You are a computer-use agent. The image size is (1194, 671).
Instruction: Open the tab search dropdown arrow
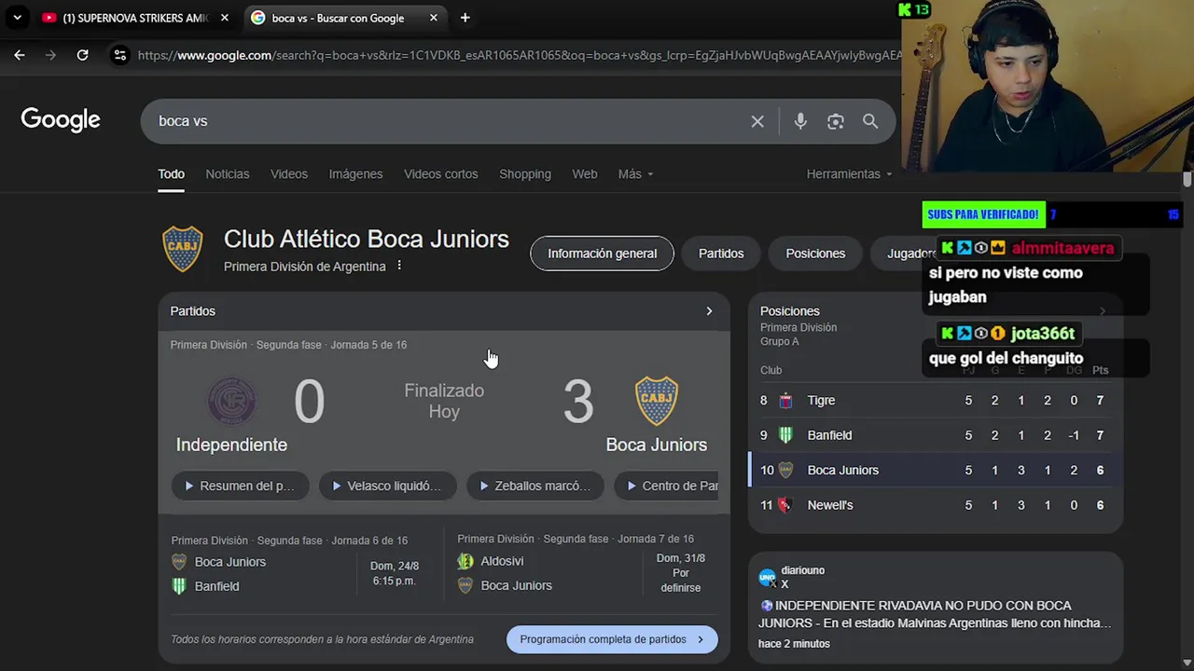point(17,18)
